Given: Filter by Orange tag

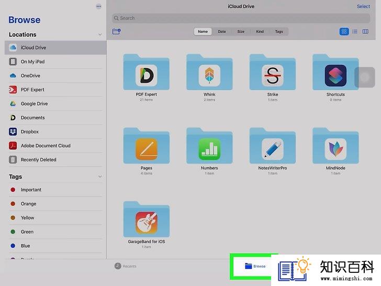Looking at the screenshot, I should [55, 204].
